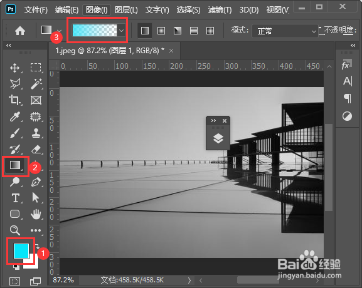The width and height of the screenshot is (362, 288).
Task: Click the white background color swatch
Action: (33, 264)
